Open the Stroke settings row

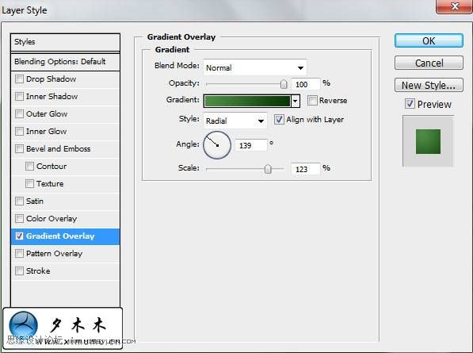click(65, 271)
